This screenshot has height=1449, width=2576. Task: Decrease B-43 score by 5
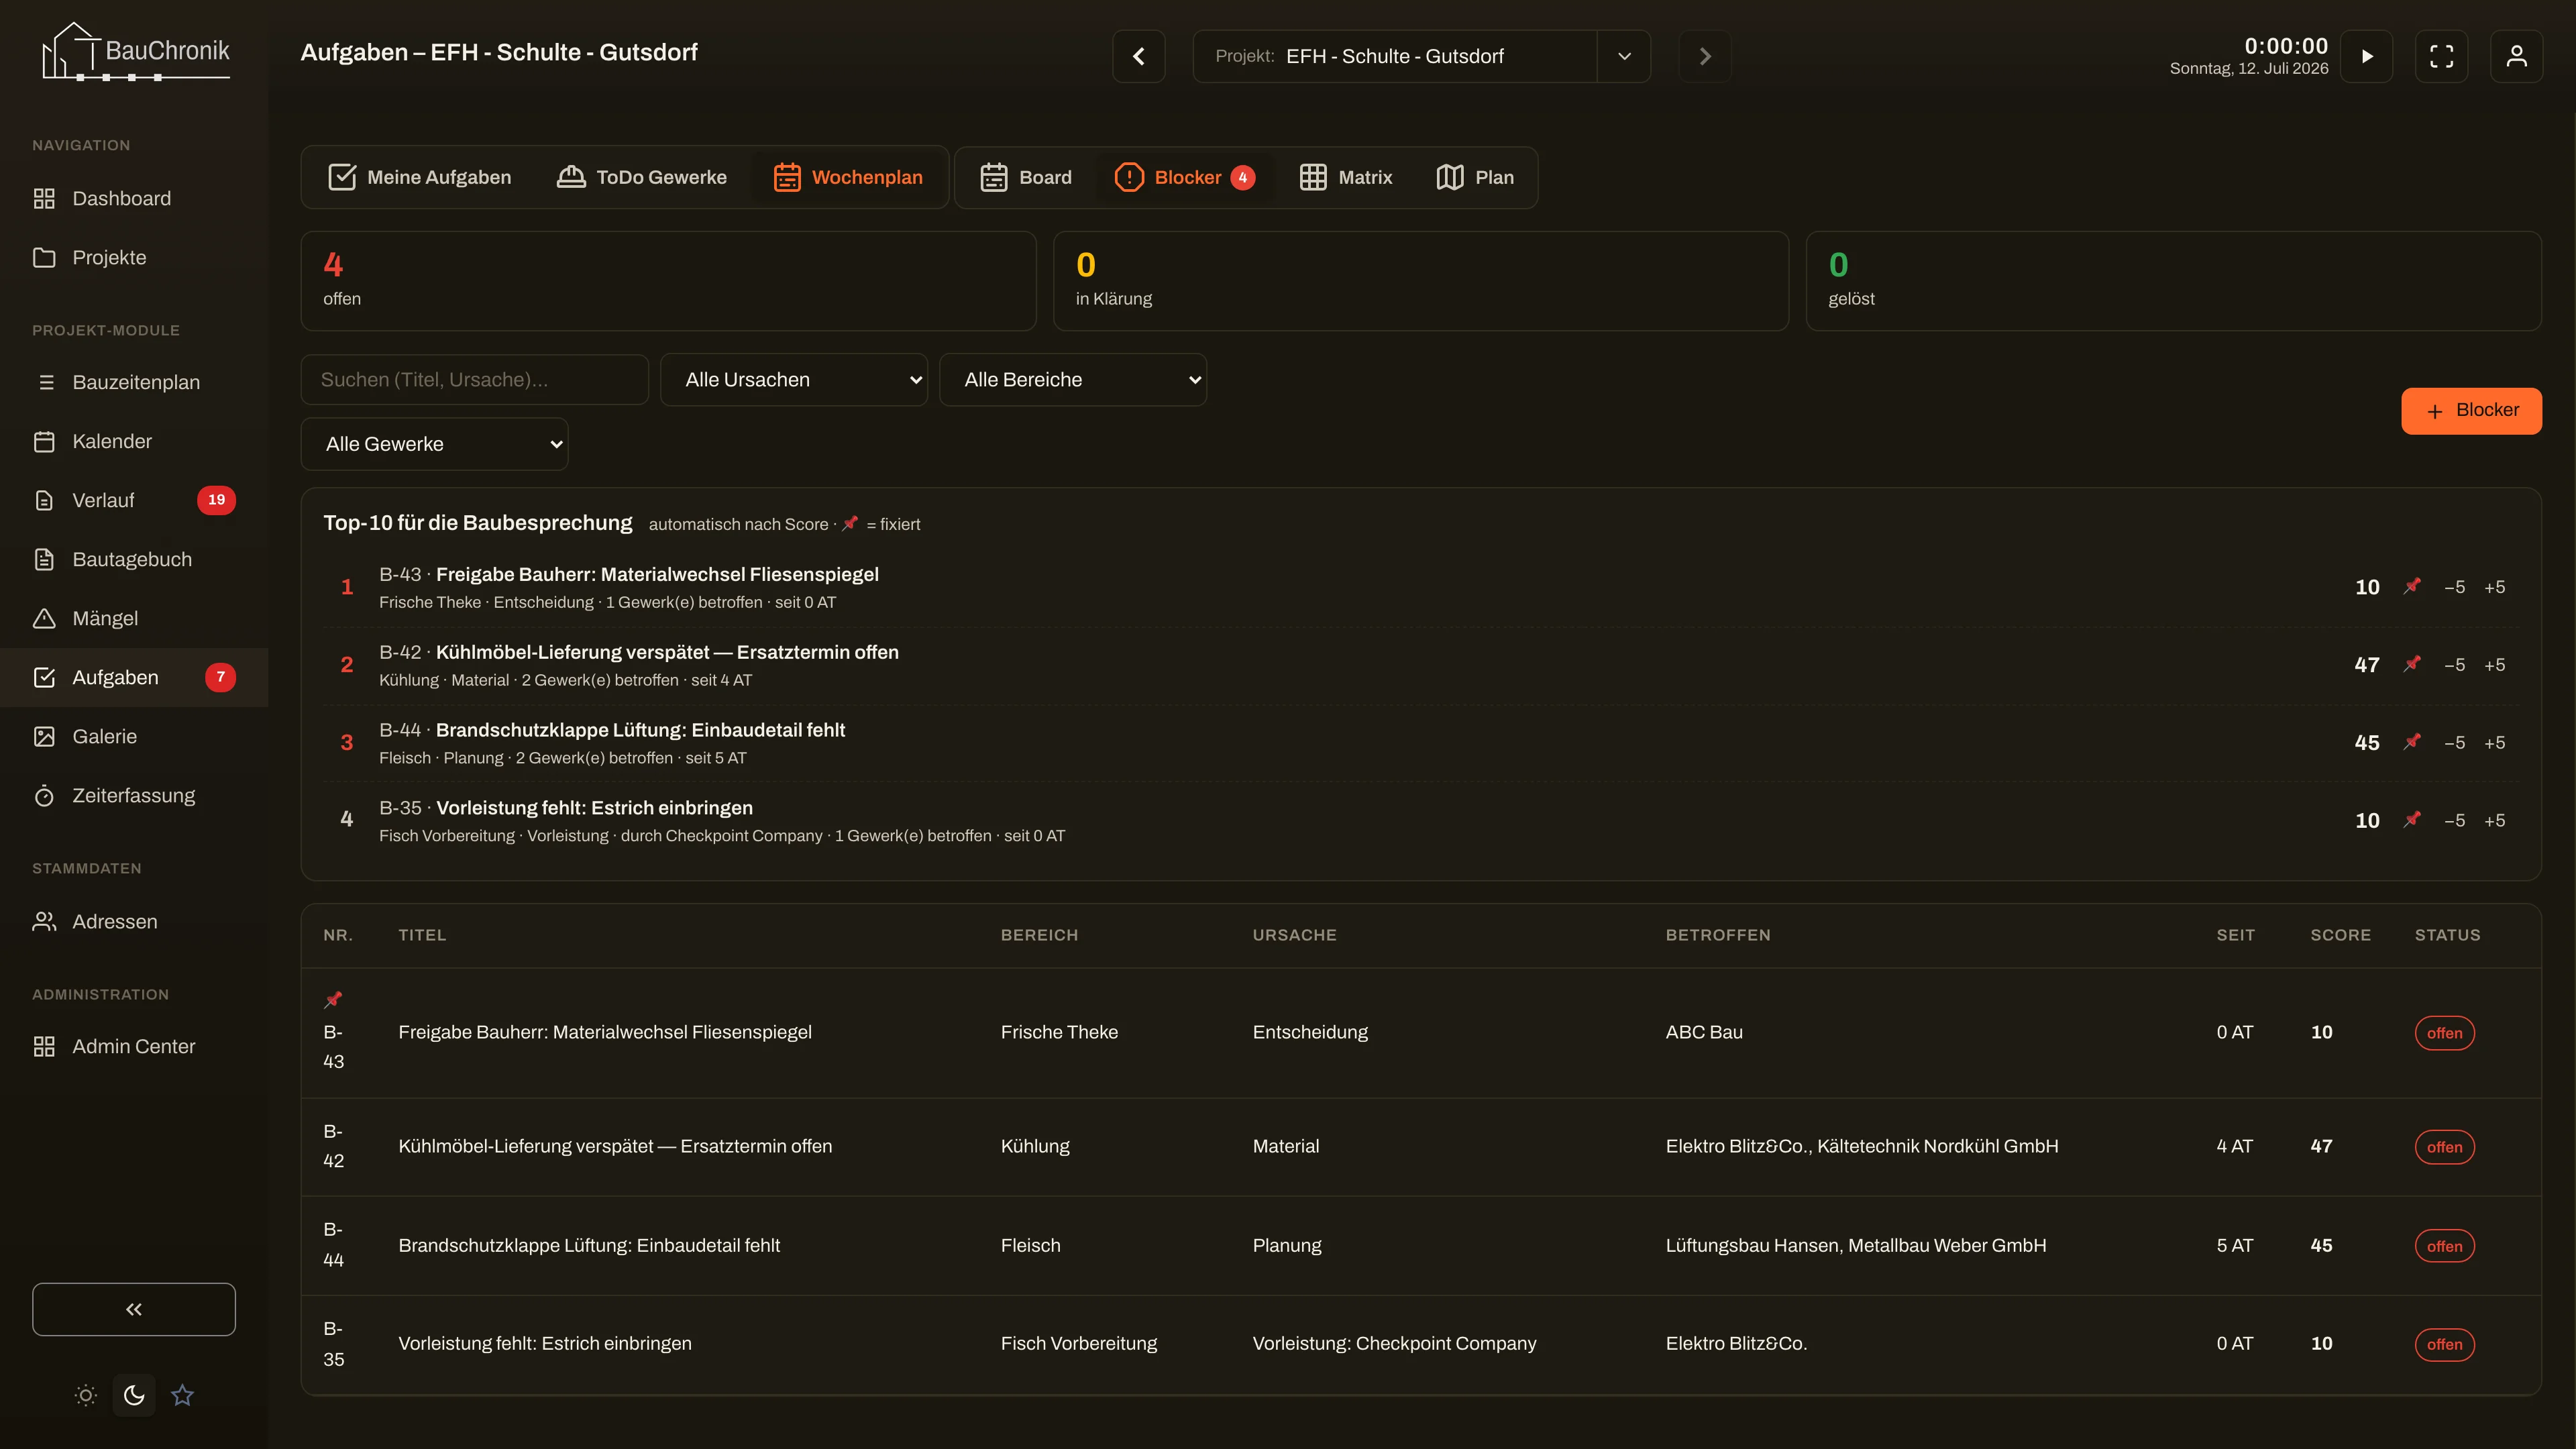tap(2455, 587)
